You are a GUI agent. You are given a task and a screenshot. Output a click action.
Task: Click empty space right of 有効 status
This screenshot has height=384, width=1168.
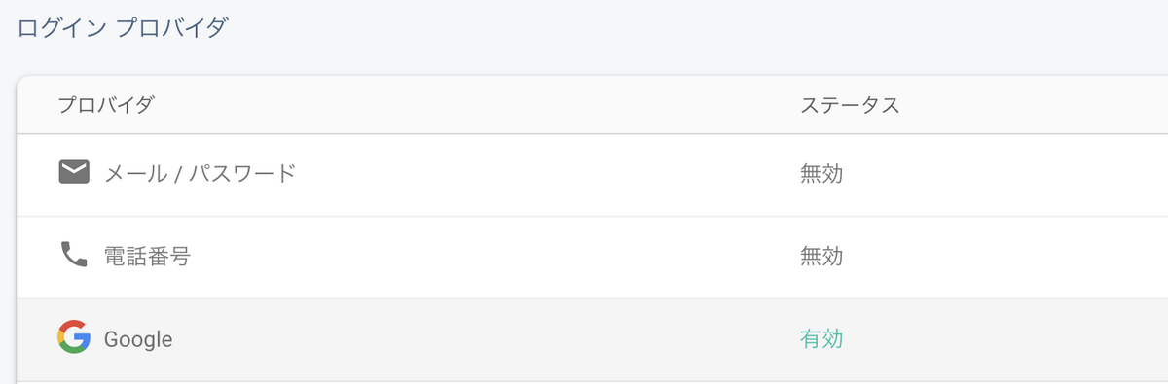coord(1003,339)
